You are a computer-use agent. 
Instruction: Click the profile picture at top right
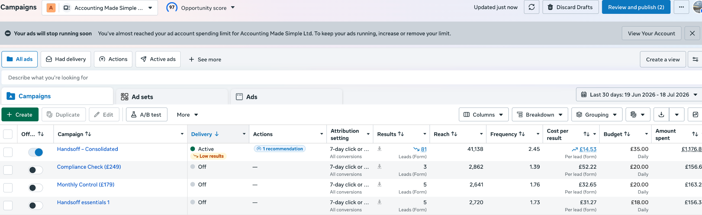[698, 7]
